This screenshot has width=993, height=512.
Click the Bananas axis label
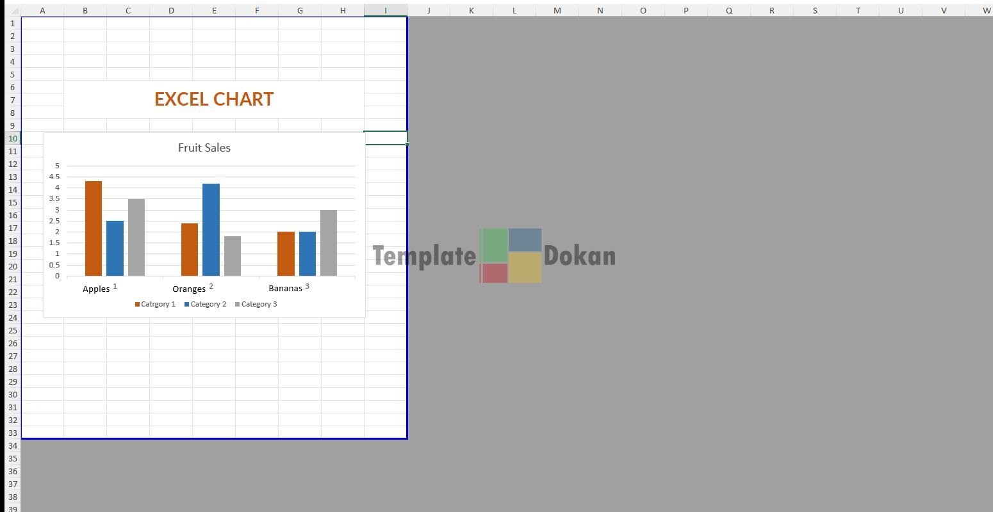click(x=285, y=289)
